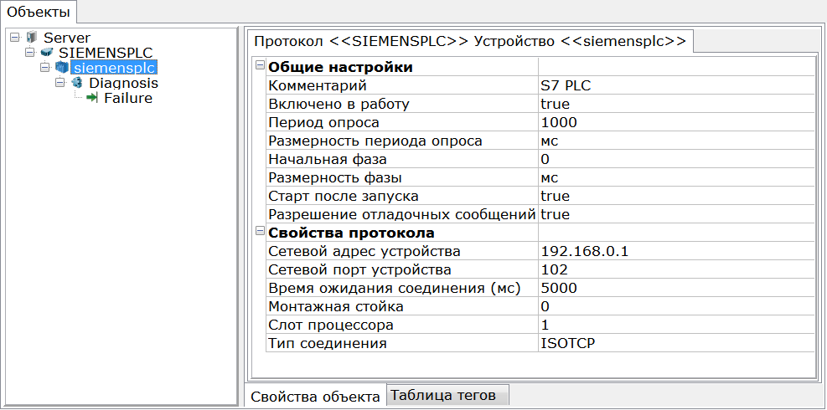Image resolution: width=827 pixels, height=410 pixels.
Task: Click the Тип соединения label
Action: tap(328, 344)
